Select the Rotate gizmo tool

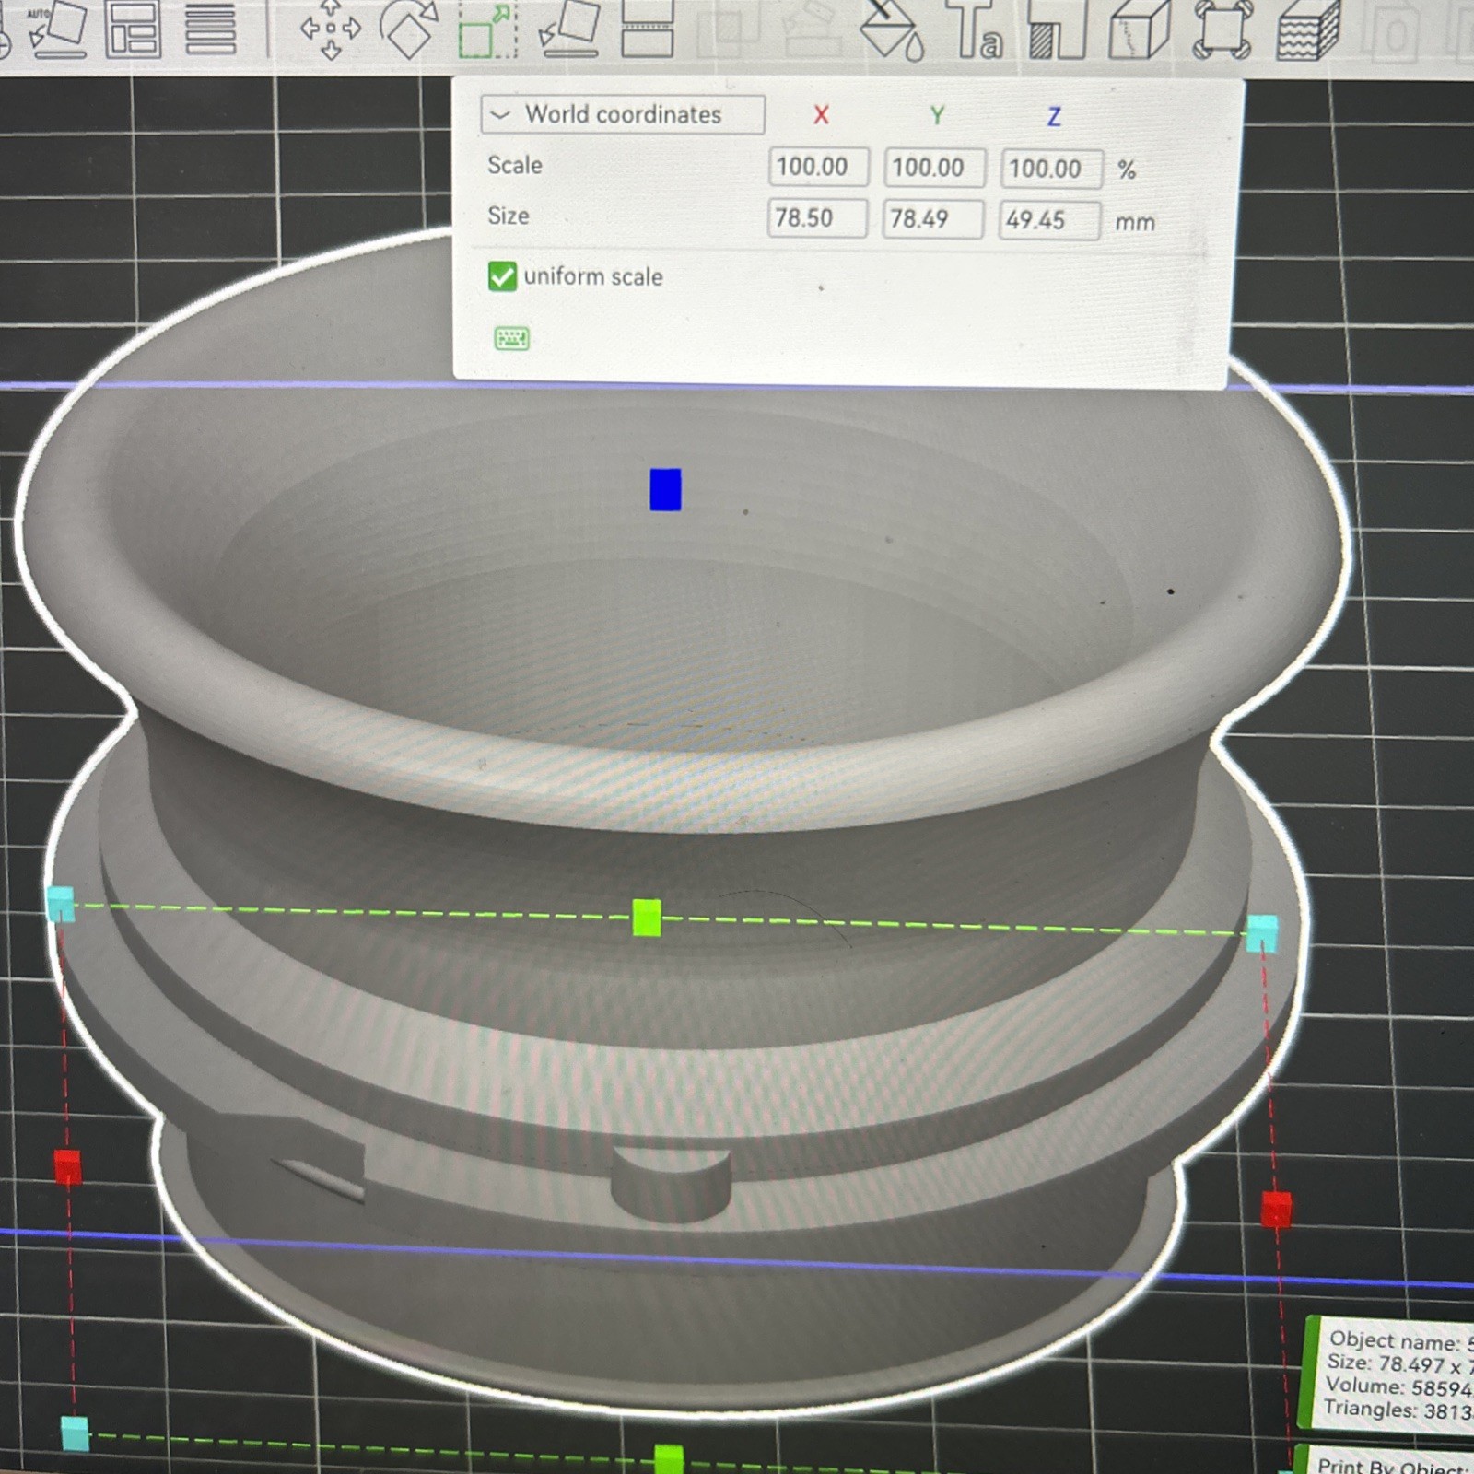[409, 28]
